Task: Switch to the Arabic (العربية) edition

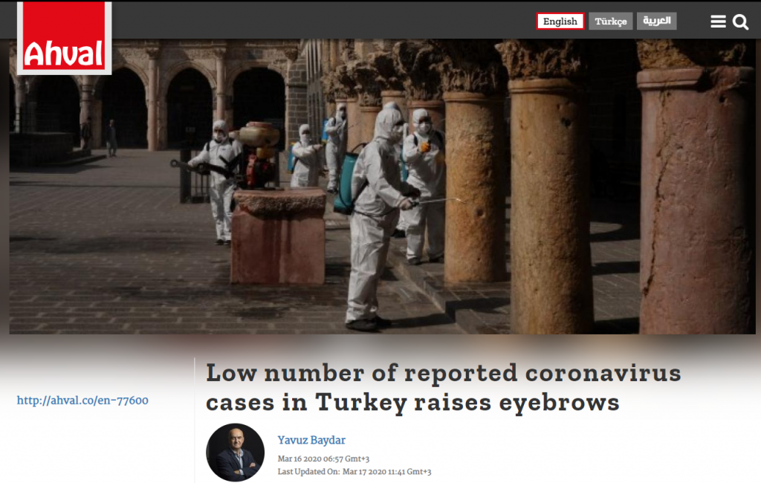Action: (656, 22)
